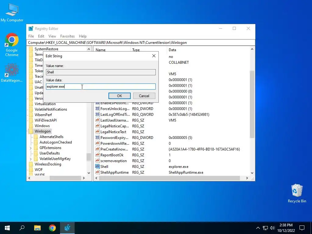Click Cancel in Edit String dialog
Image resolution: width=312 pixels, height=234 pixels.
(144, 96)
